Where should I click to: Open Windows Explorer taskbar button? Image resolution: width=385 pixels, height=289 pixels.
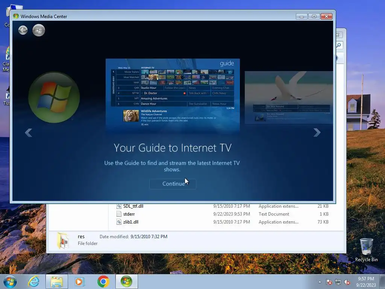[57, 281]
